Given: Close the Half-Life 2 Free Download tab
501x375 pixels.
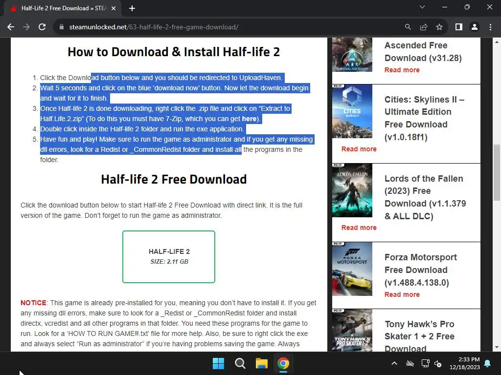Looking at the screenshot, I should tap(114, 9).
